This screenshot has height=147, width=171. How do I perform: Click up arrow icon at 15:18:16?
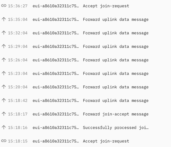point(4,127)
